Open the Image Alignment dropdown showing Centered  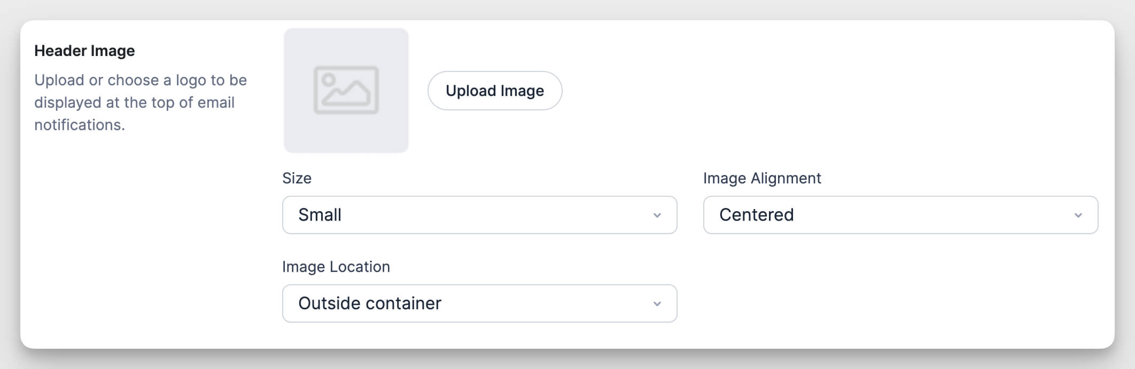(x=900, y=215)
